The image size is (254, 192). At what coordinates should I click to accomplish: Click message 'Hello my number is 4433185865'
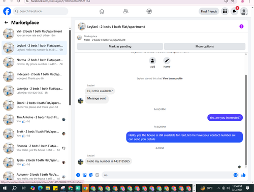108,161
